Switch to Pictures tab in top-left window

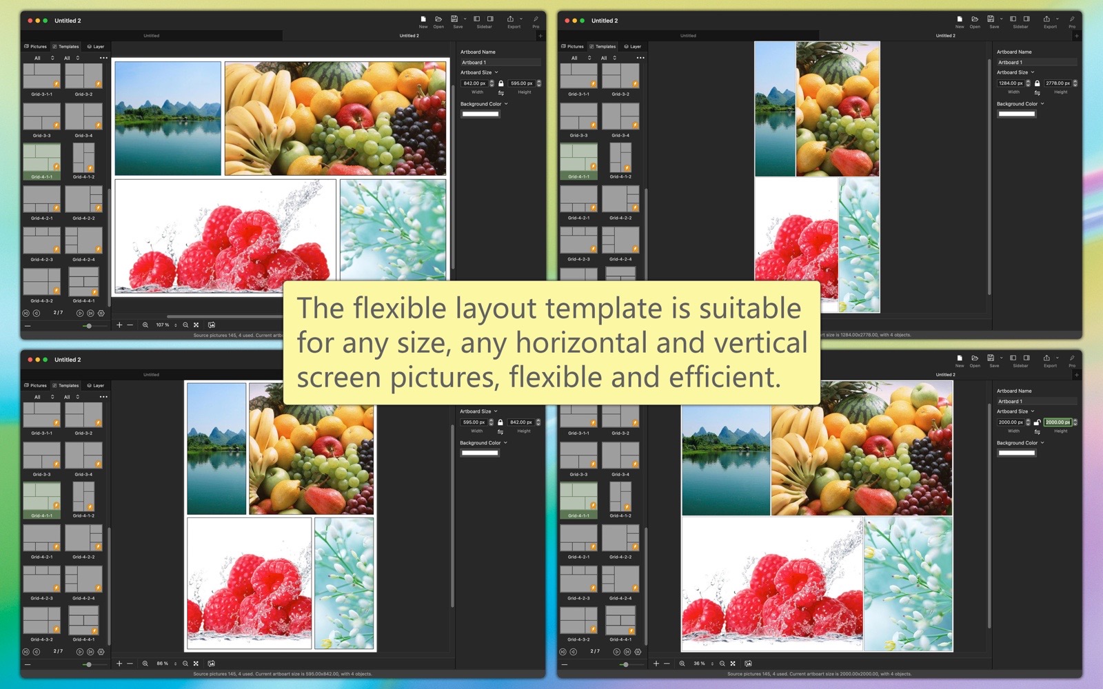coord(36,47)
